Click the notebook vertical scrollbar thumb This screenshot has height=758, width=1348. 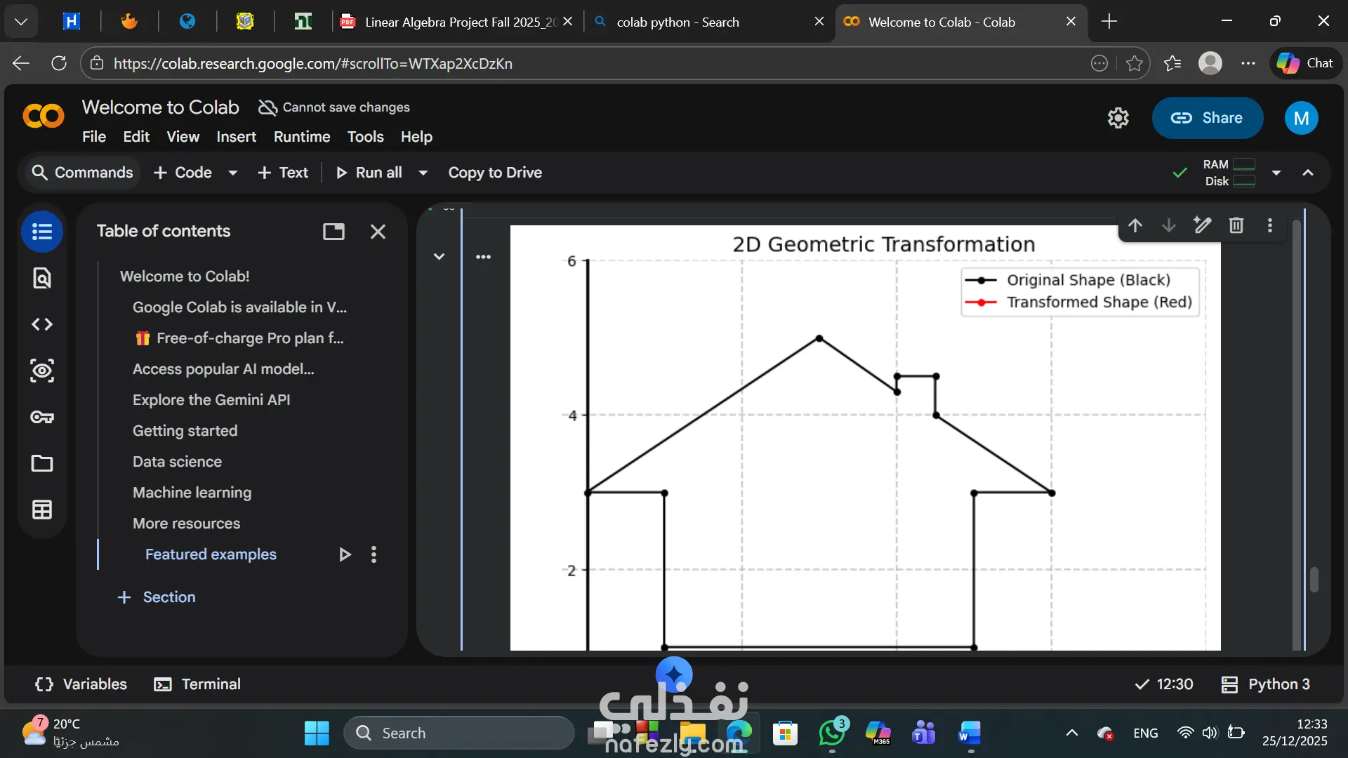tap(1314, 580)
